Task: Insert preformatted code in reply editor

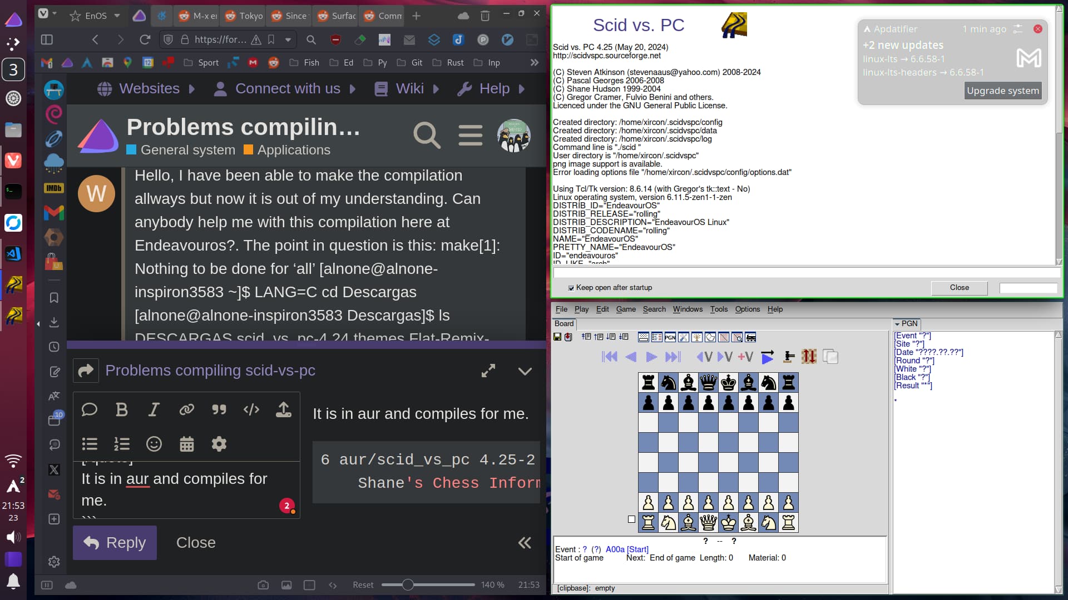Action: click(x=251, y=410)
